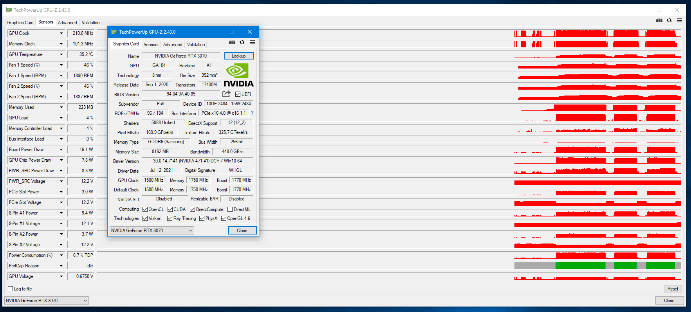Switch to Graphics Card tab in main window
Screen dimensions: 691x312
click(20, 23)
